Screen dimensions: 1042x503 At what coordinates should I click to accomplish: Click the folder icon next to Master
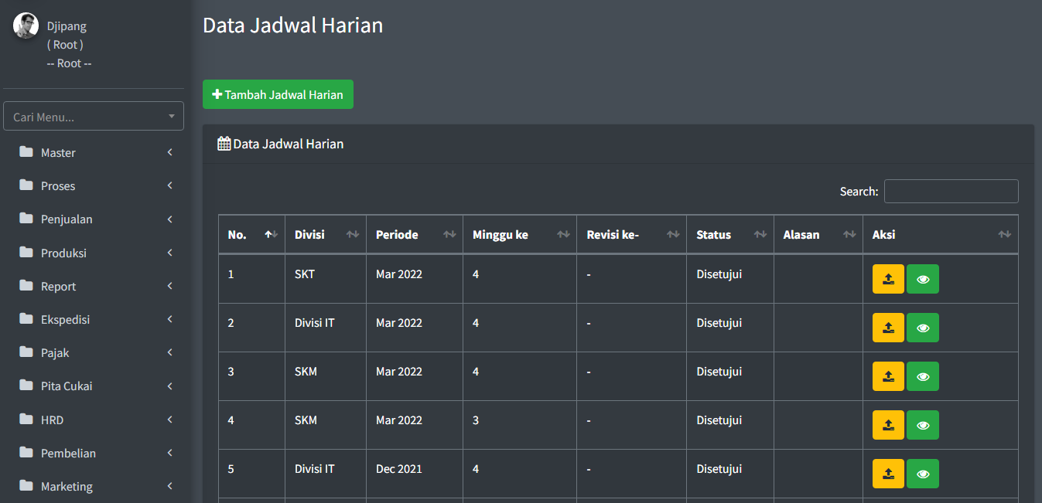pyautogui.click(x=26, y=152)
